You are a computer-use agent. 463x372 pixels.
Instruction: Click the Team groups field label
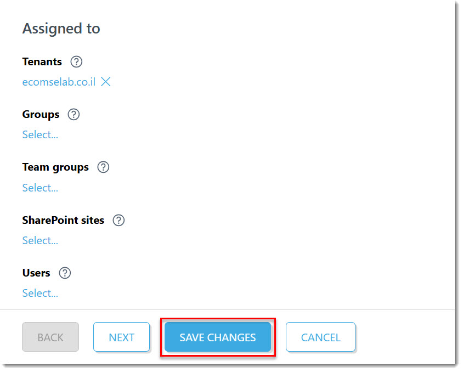click(55, 168)
